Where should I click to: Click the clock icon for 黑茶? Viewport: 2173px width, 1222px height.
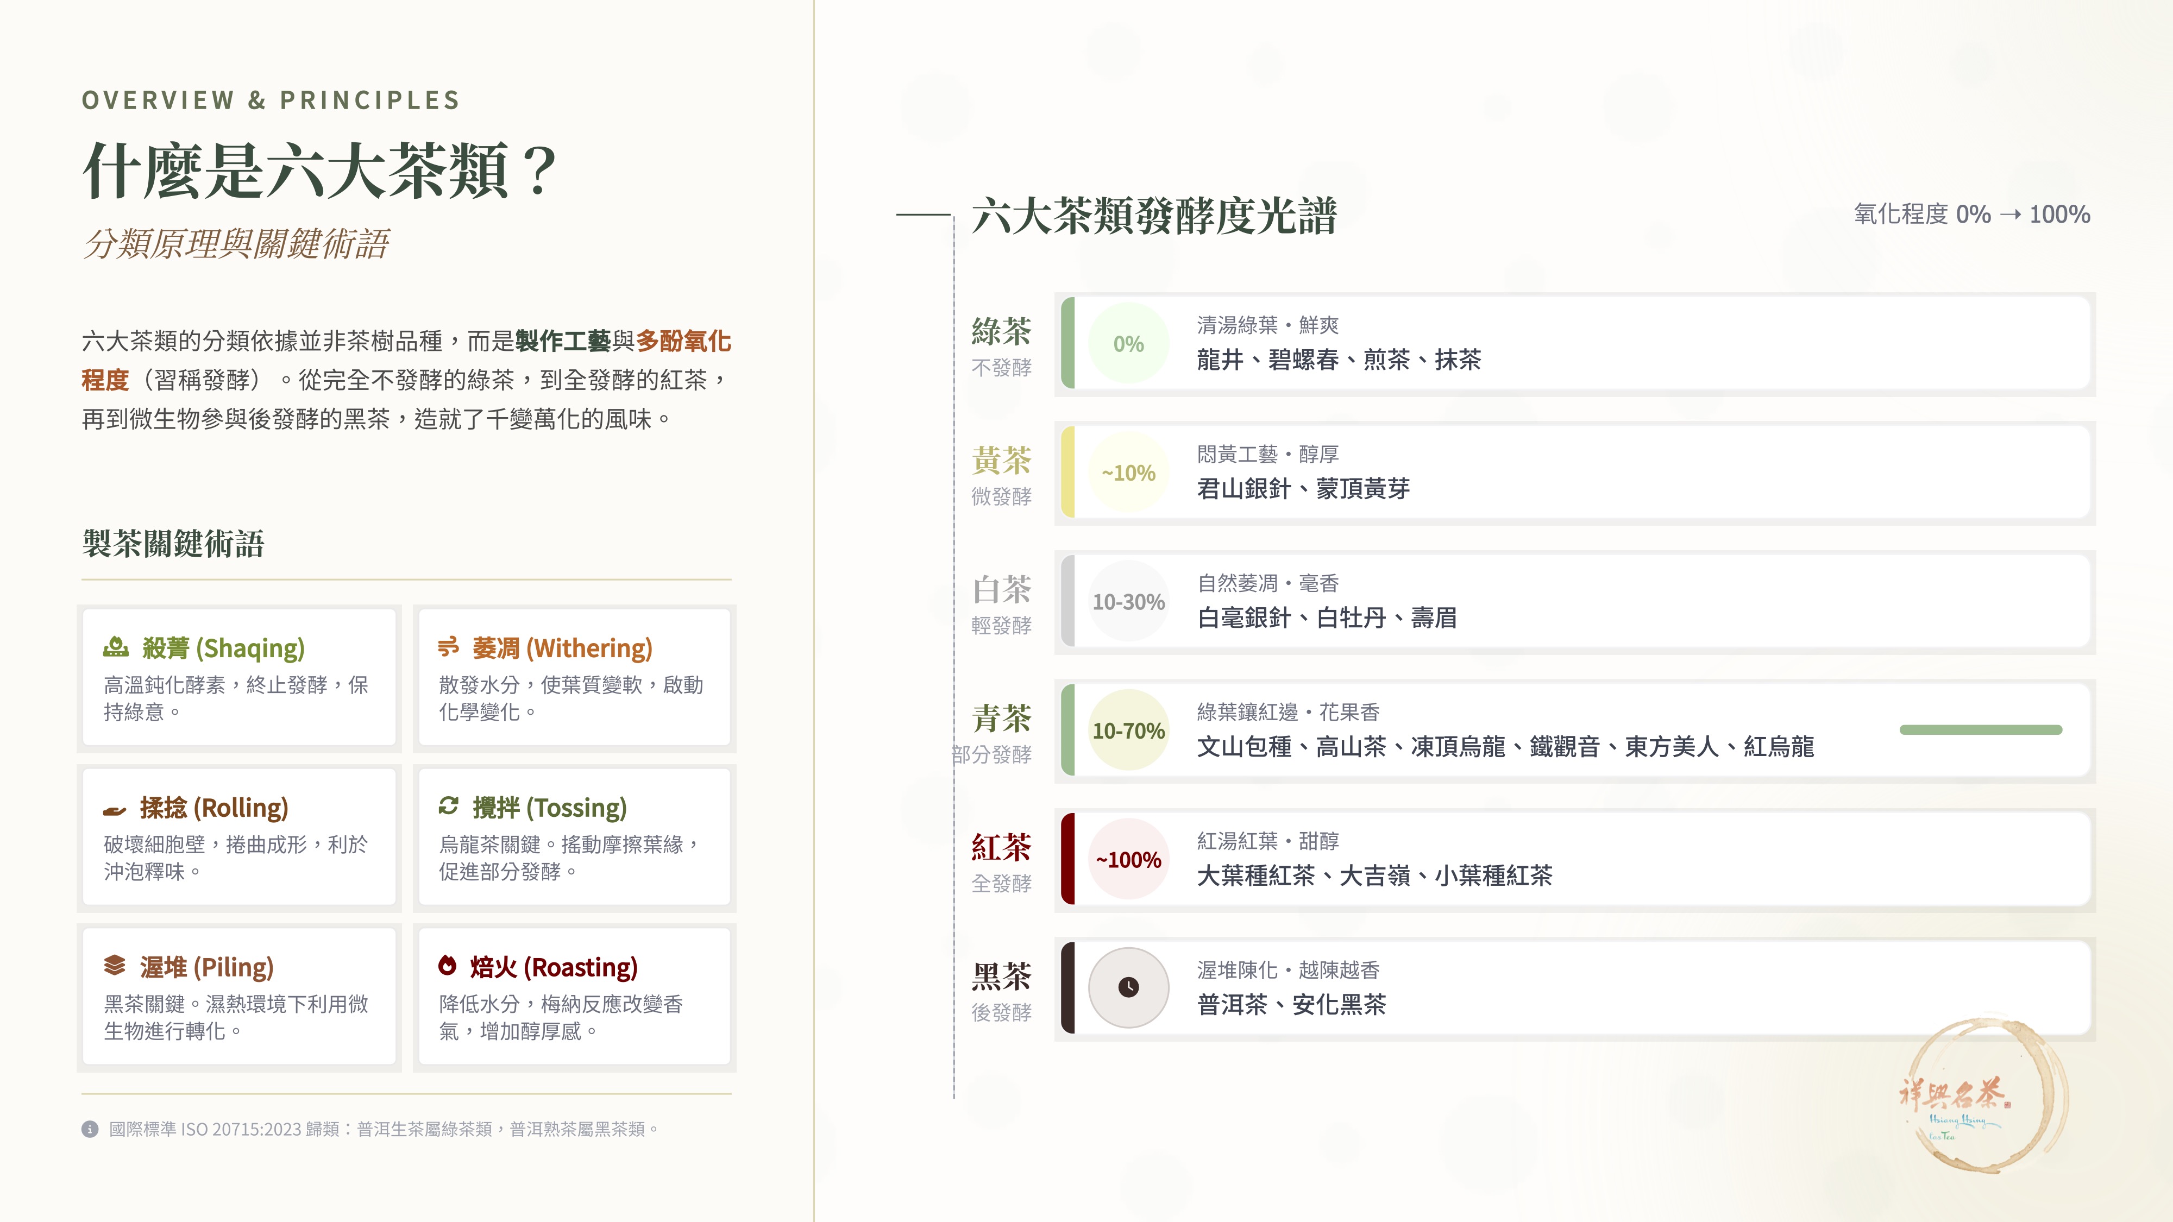1128,987
